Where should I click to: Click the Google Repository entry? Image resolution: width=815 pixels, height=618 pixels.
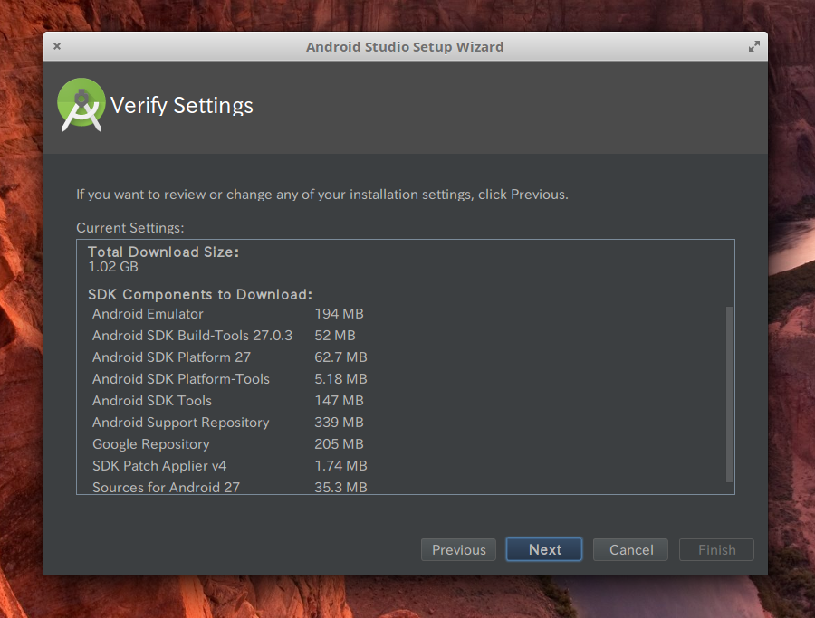(151, 444)
